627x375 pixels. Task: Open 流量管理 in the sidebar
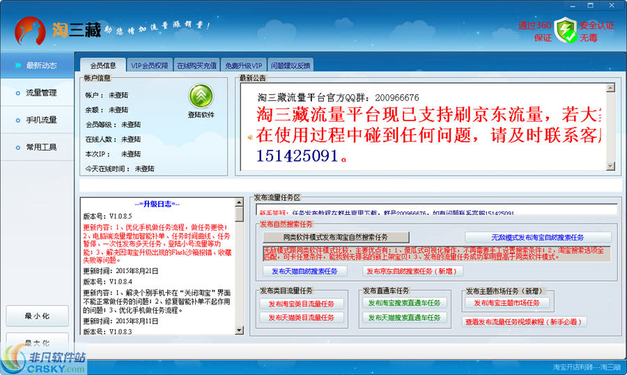click(37, 93)
